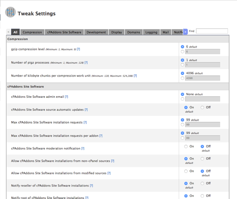Select default 99 for requests per addon
This screenshot has height=199, width=237.
click(183, 133)
